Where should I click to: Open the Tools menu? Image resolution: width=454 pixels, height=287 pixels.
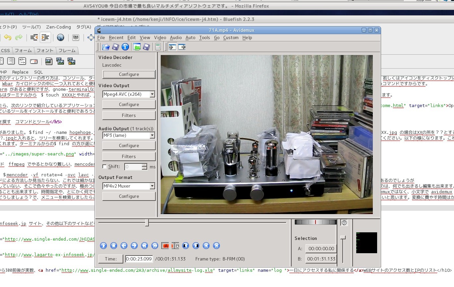coord(204,37)
